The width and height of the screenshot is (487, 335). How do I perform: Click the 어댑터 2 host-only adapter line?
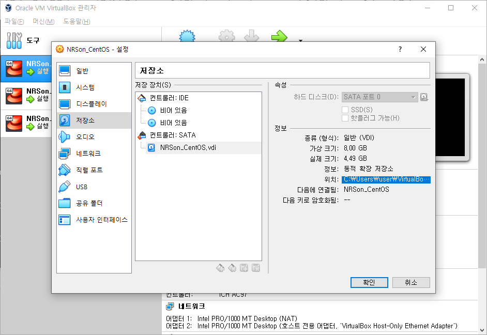coord(312,326)
